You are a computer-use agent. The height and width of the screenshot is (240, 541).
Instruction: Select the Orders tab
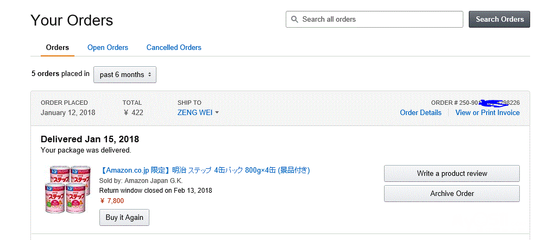click(x=57, y=48)
